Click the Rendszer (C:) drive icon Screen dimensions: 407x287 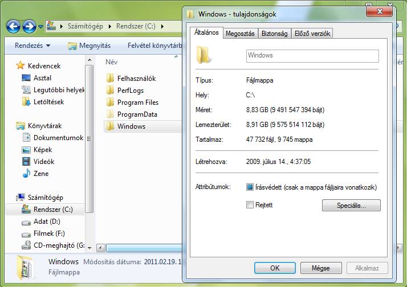point(26,209)
